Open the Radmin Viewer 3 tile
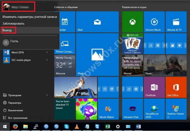 (176, 109)
